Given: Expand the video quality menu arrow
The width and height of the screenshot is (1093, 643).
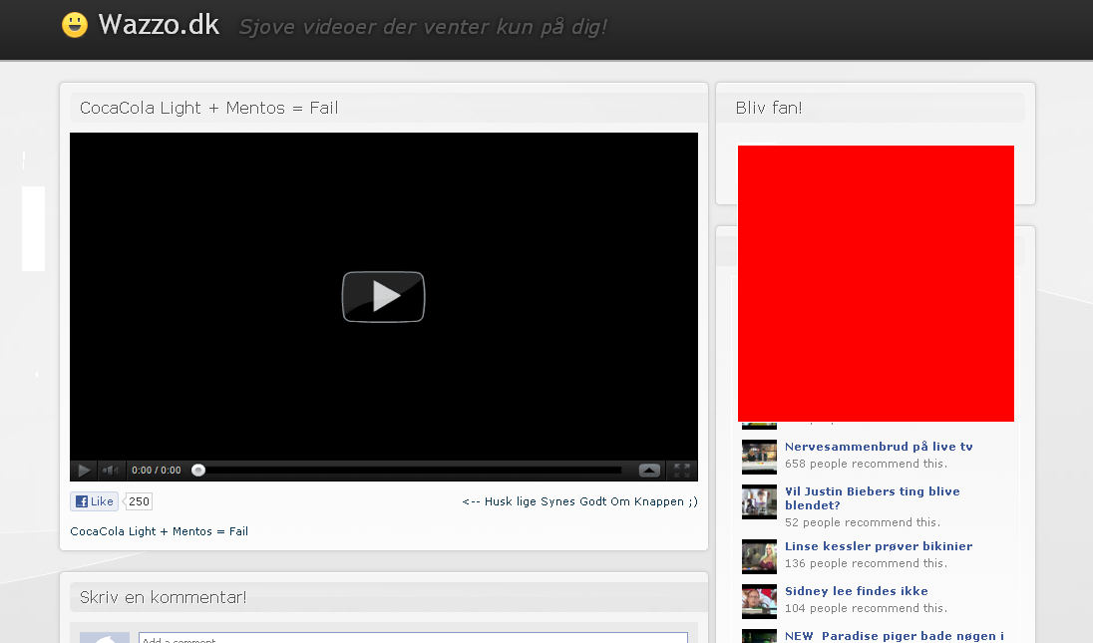Looking at the screenshot, I should [x=649, y=471].
